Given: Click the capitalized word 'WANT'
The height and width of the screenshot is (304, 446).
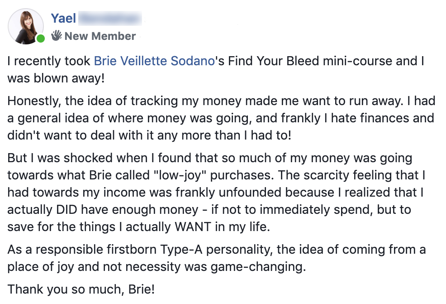Looking at the screenshot, I should (193, 227).
